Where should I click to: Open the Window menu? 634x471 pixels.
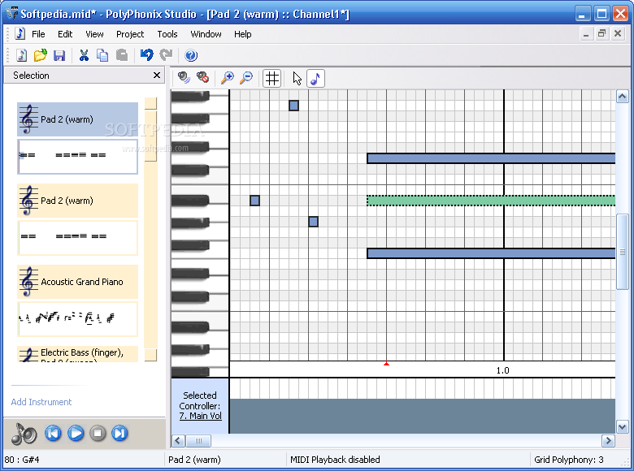pyautogui.click(x=206, y=34)
